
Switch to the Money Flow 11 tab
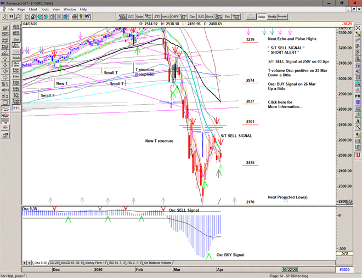tap(95, 263)
